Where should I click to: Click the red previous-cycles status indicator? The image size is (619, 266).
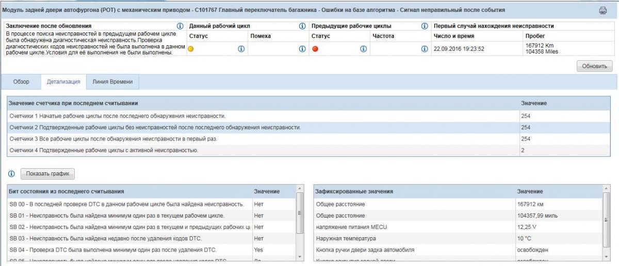point(315,49)
